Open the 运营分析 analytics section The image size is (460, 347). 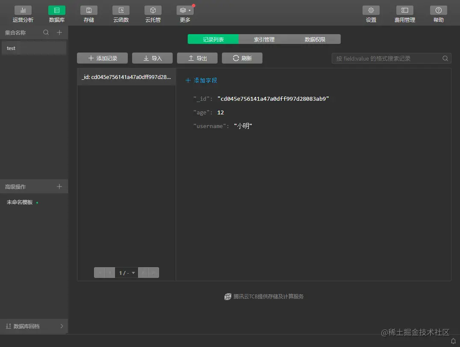pos(23,15)
